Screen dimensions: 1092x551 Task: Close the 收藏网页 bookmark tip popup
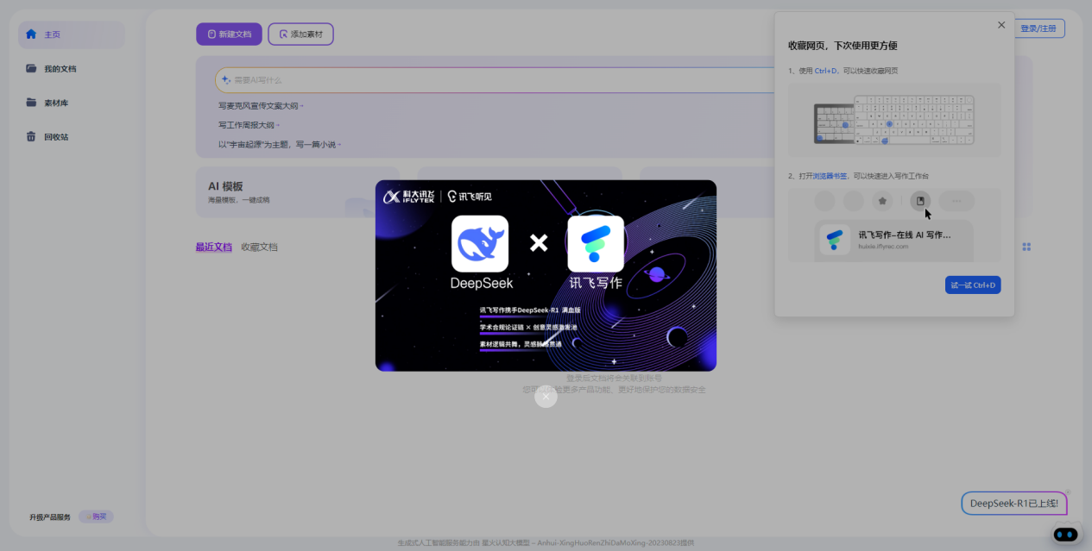click(1001, 25)
